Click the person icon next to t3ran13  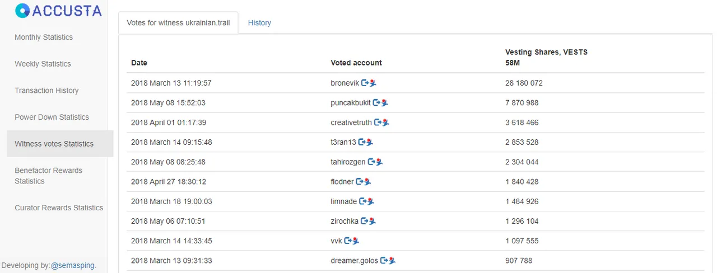click(370, 142)
